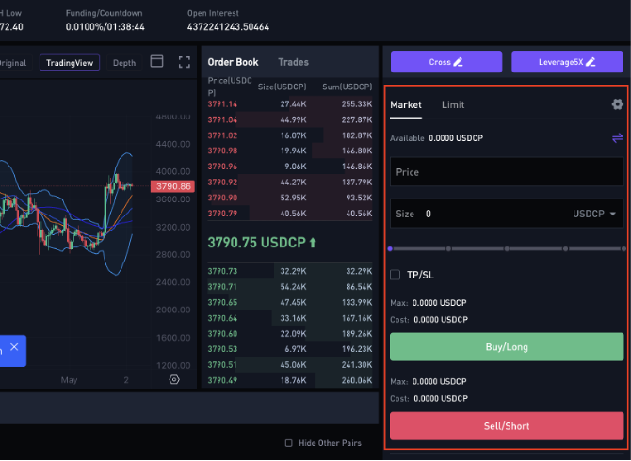Click the chart layout window icon
Viewport: 631px width, 461px height.
[157, 62]
